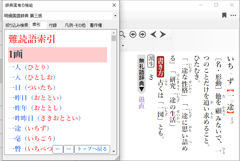Image resolution: width=240 pixels, height=161 pixels.
Task: Open the small dropdown arrow below the toolbar
Action: (122, 45)
